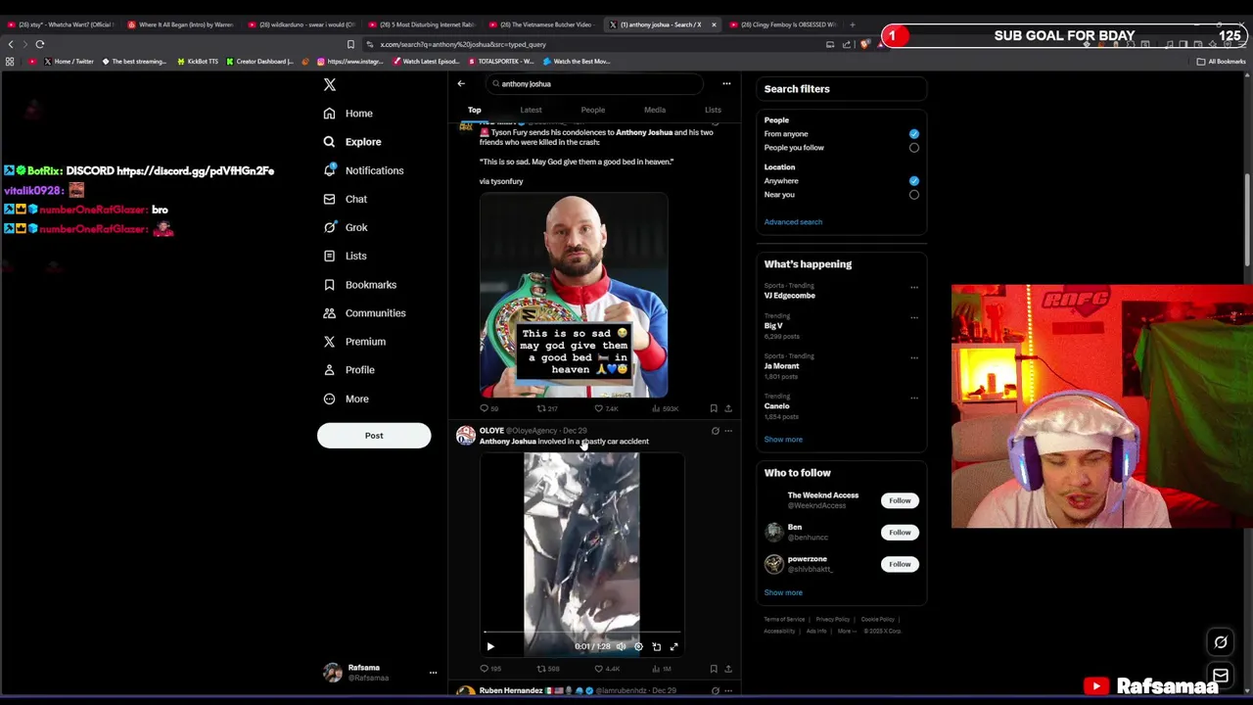Click Grok icon on OLOYE post
The width and height of the screenshot is (1253, 705).
(x=715, y=431)
